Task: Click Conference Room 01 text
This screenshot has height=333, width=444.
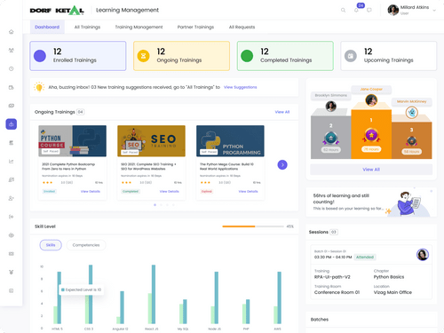Action: (337, 292)
